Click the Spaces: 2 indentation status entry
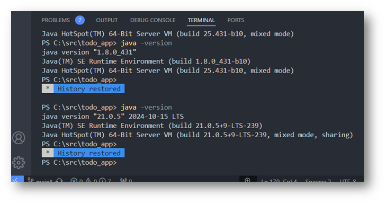The width and height of the screenshot is (386, 204). [x=318, y=180]
